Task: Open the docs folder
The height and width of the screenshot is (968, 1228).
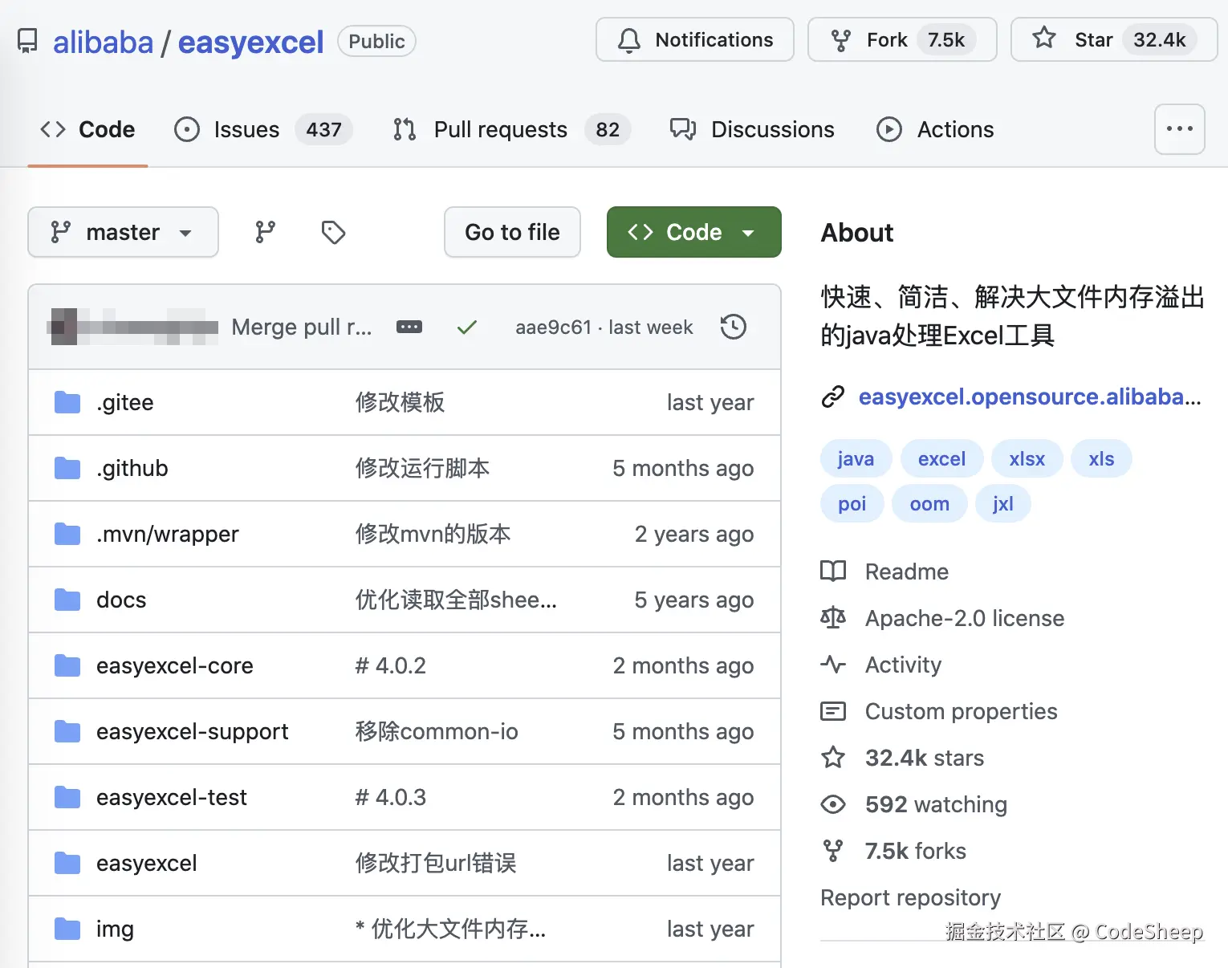Action: [x=121, y=600]
